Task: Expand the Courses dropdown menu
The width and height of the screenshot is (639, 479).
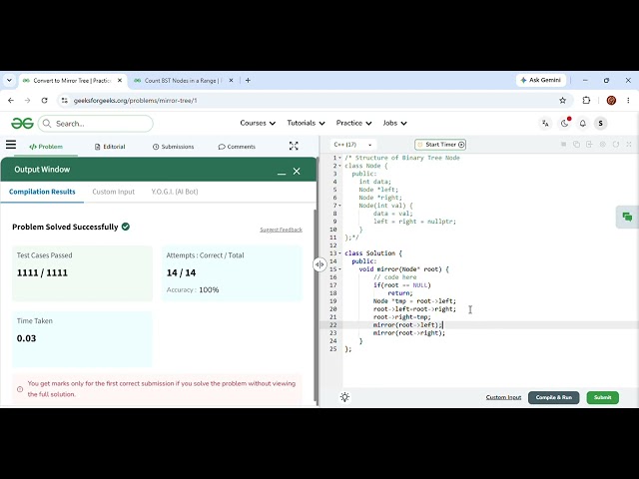Action: point(258,123)
